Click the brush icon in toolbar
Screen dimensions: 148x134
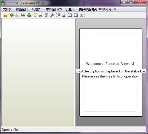click(x=17, y=15)
